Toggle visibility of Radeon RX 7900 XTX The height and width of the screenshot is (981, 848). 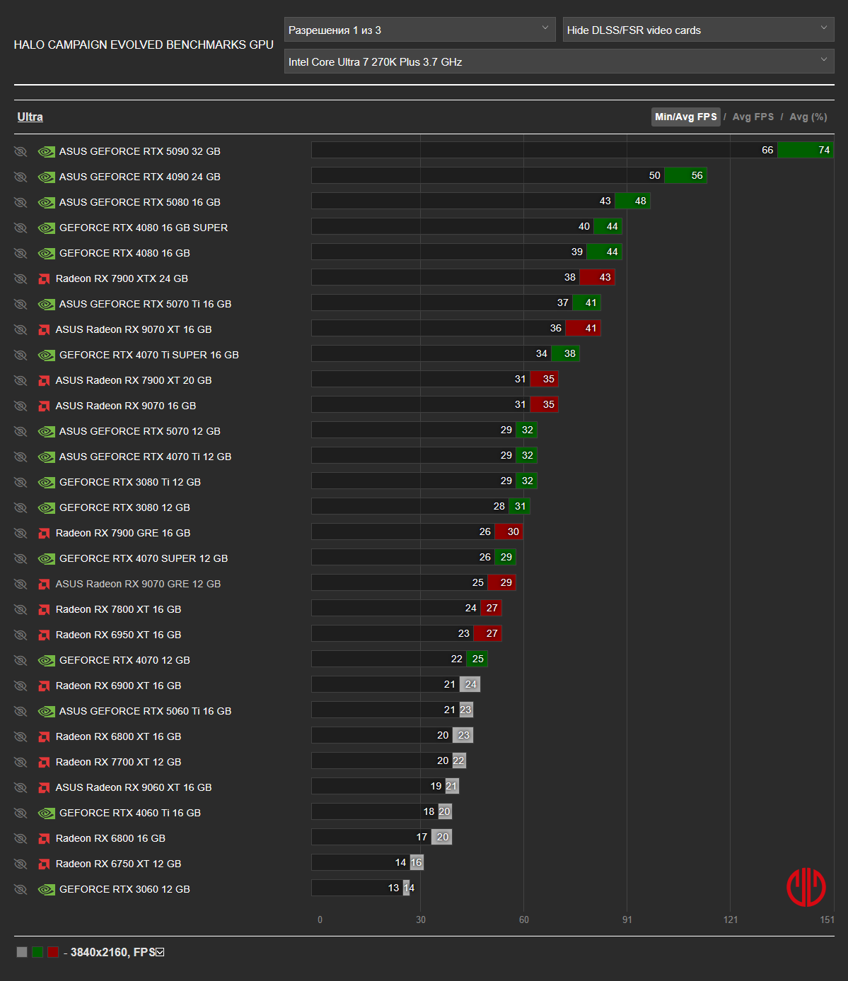click(x=21, y=278)
